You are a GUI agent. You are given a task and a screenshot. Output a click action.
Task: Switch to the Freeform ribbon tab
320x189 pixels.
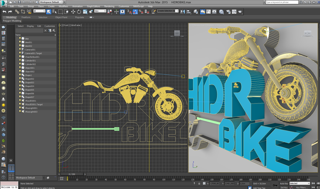[x=26, y=17]
